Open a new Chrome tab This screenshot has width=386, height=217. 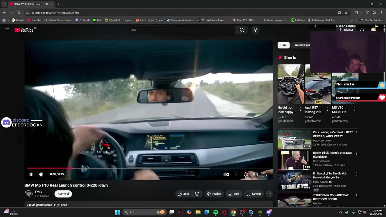(59, 4)
